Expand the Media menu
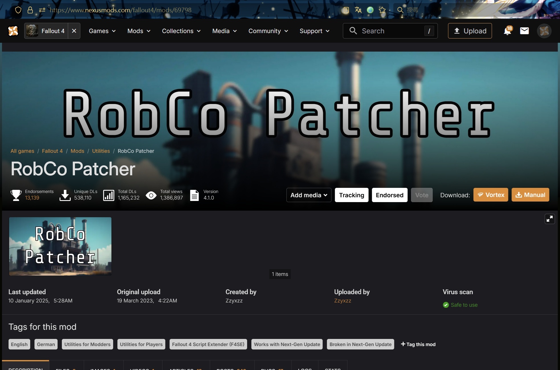The width and height of the screenshot is (560, 370). click(x=225, y=31)
